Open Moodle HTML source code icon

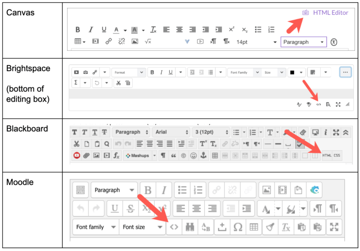[x=174, y=227]
